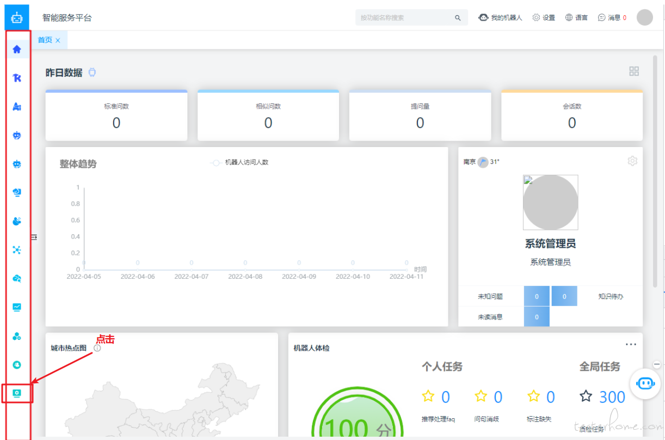Open the monitor chart icon in the sidebar
The image size is (665, 440).
(x=17, y=307)
